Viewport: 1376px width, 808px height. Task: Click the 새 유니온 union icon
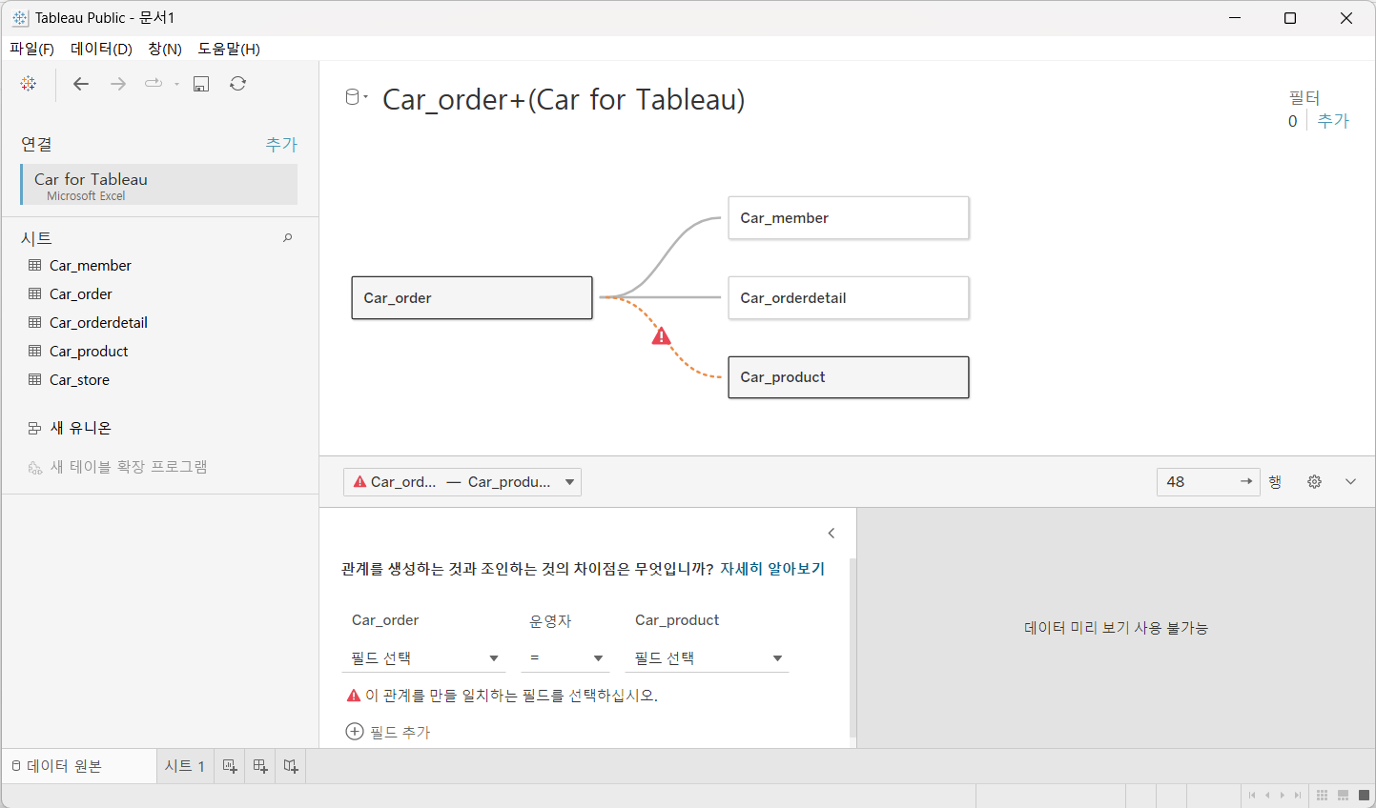35,428
